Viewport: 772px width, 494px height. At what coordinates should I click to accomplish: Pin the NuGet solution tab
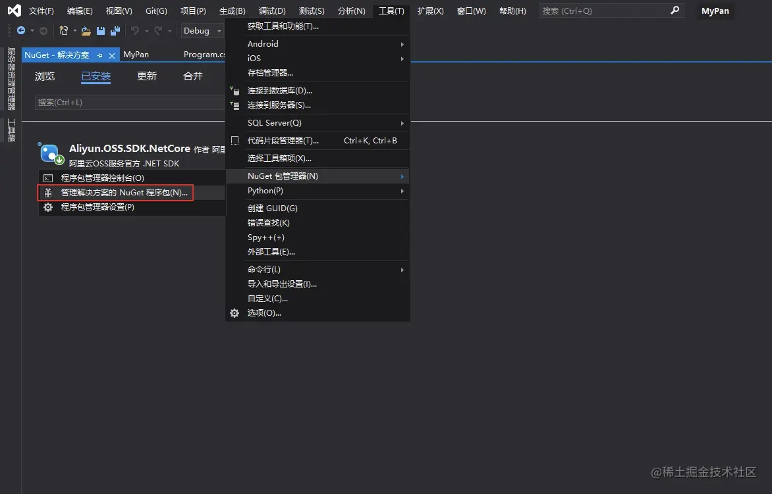point(100,55)
